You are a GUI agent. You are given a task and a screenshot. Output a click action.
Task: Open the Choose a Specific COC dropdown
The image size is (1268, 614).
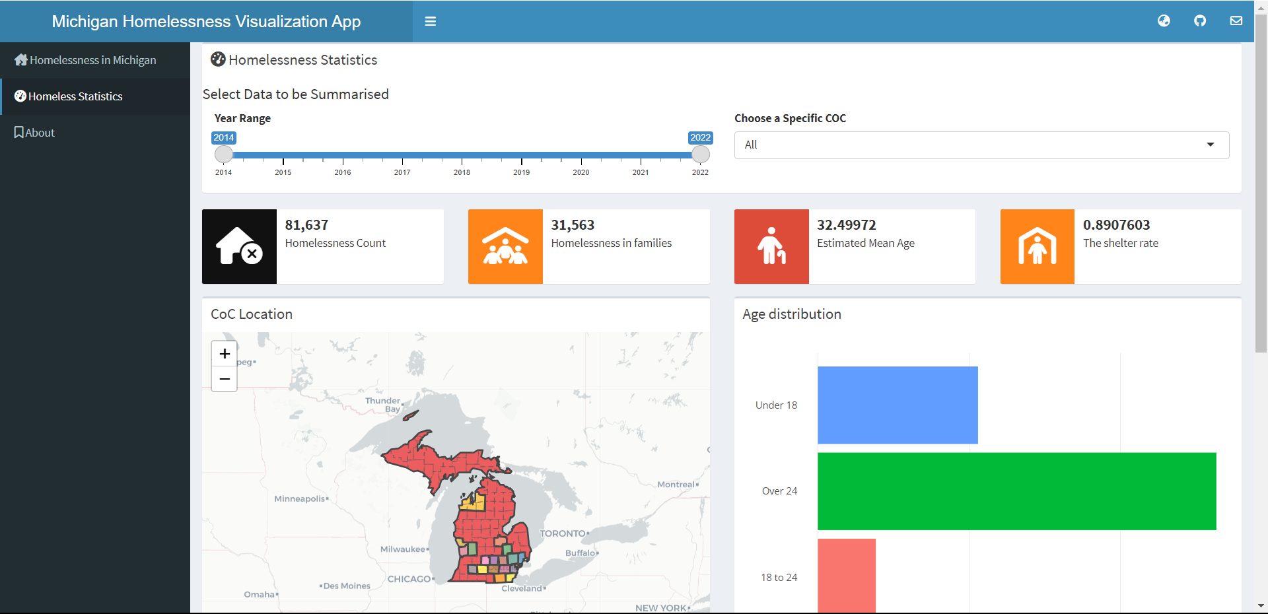point(981,145)
